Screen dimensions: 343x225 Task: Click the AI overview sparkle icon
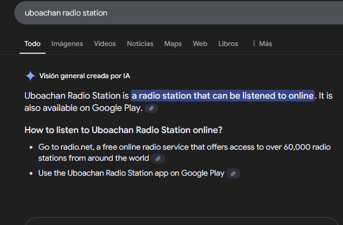pyautogui.click(x=30, y=76)
